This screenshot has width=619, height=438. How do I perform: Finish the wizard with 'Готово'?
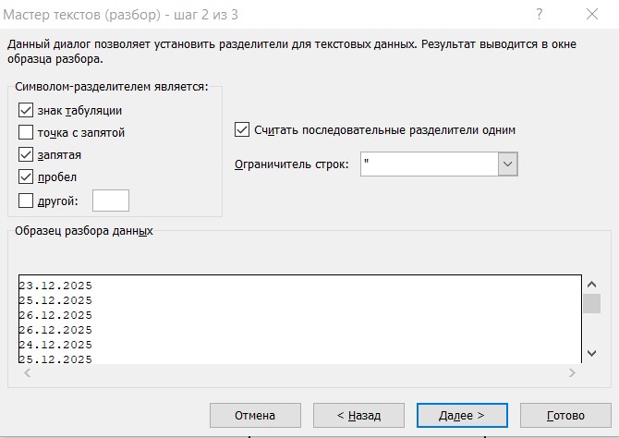[x=565, y=415]
